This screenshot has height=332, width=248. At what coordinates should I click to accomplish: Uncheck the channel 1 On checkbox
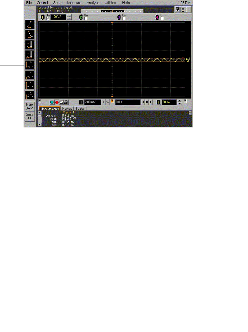48,19
